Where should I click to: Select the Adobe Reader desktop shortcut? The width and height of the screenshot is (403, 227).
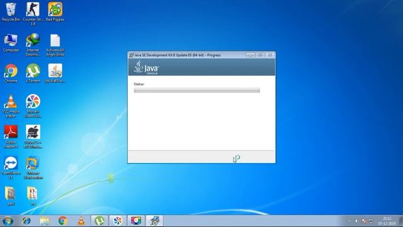click(11, 137)
